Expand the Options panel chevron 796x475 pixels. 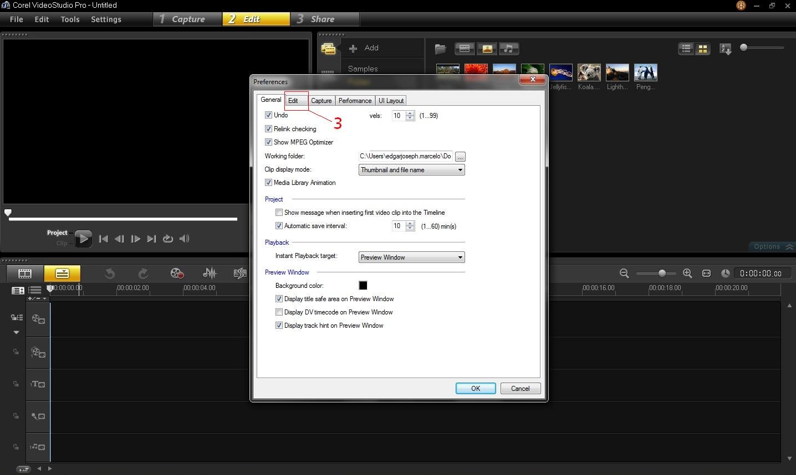(x=790, y=247)
